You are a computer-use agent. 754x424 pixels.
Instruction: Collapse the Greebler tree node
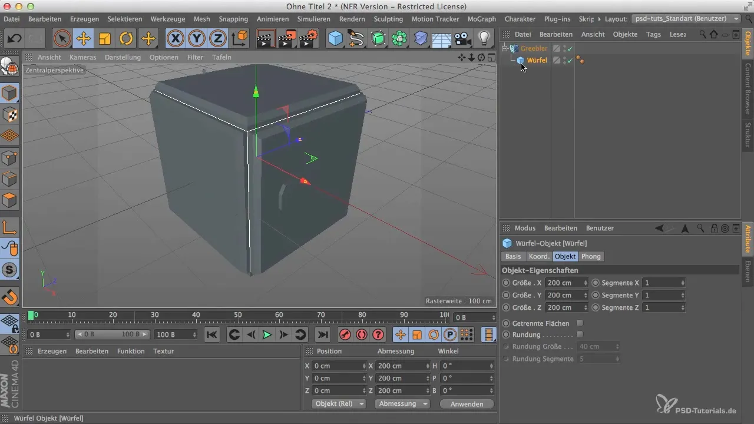[x=505, y=48]
